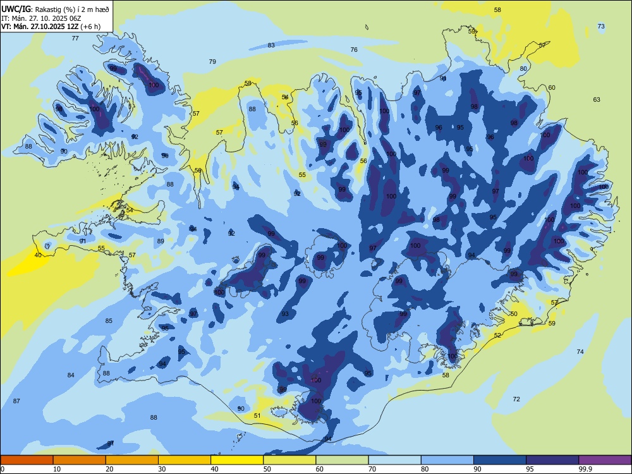This screenshot has width=632, height=474.
Task: Click the offshore value '73'
Action: point(601,26)
